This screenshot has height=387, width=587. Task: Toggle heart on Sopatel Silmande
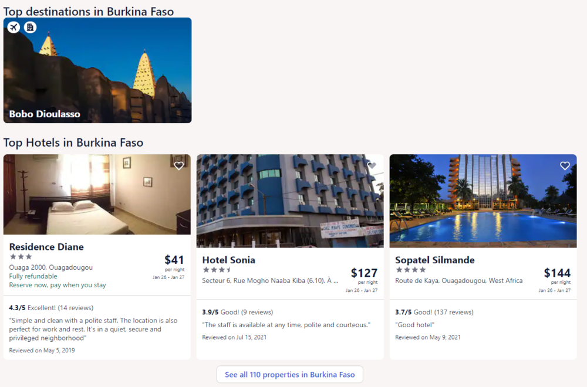(x=565, y=166)
